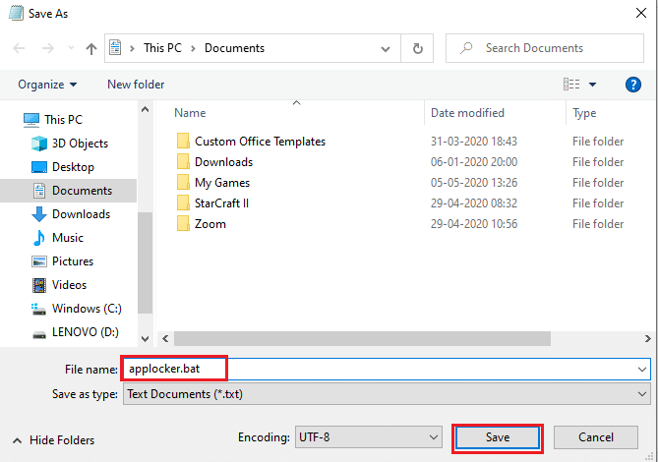Expand the address bar path dropdown
The image size is (658, 462).
(386, 49)
